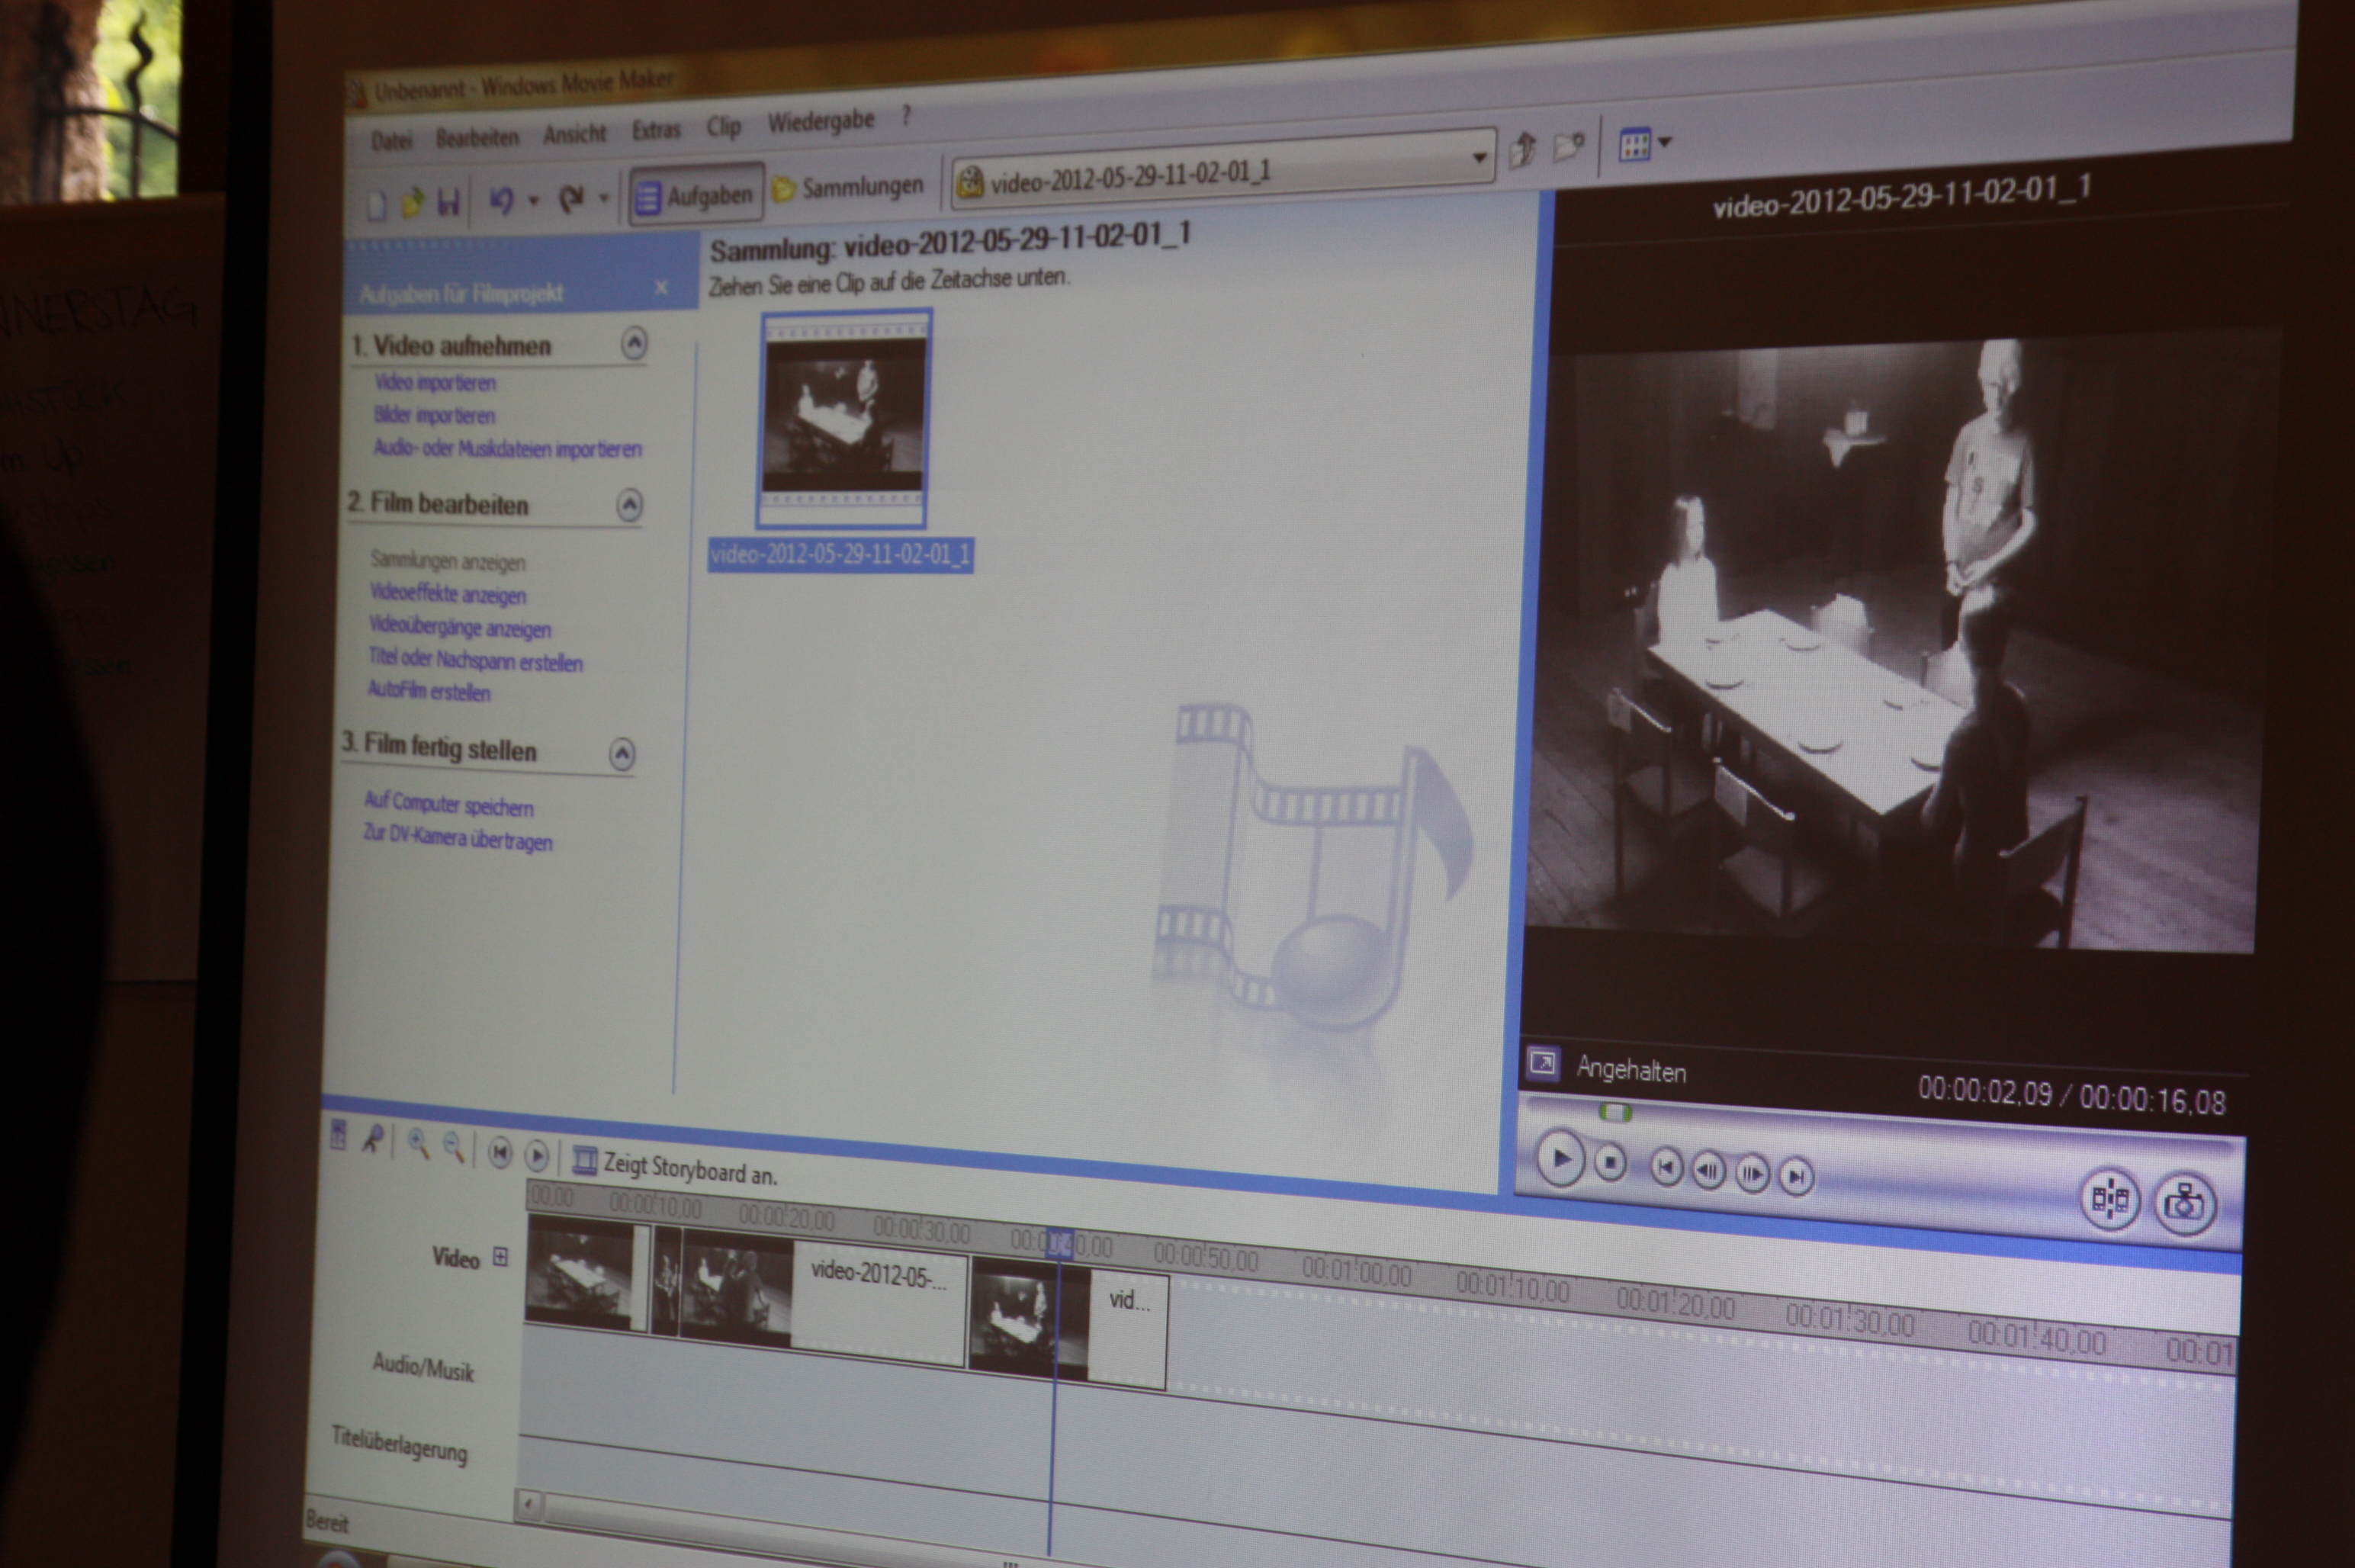The image size is (2355, 1568).
Task: Select the video clip thumbnail in collection
Action: click(x=844, y=418)
